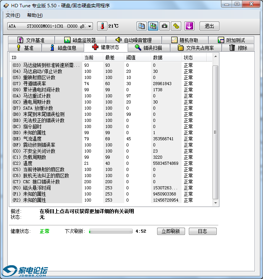Select the (05) 重映射扇区计数 row
263x279 pixels.
tap(111, 77)
